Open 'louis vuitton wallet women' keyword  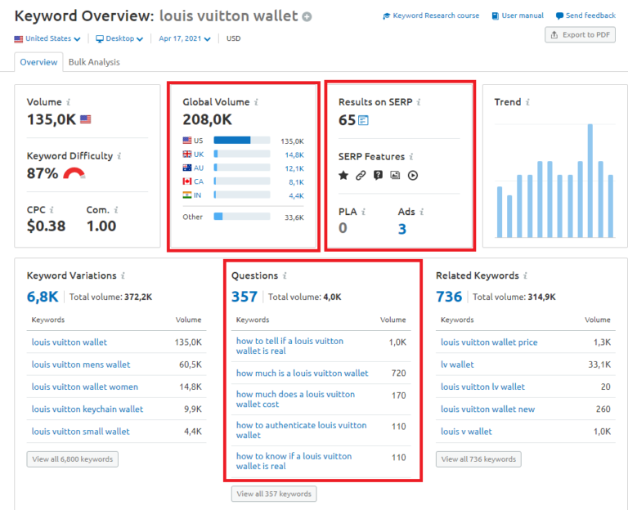pos(85,387)
